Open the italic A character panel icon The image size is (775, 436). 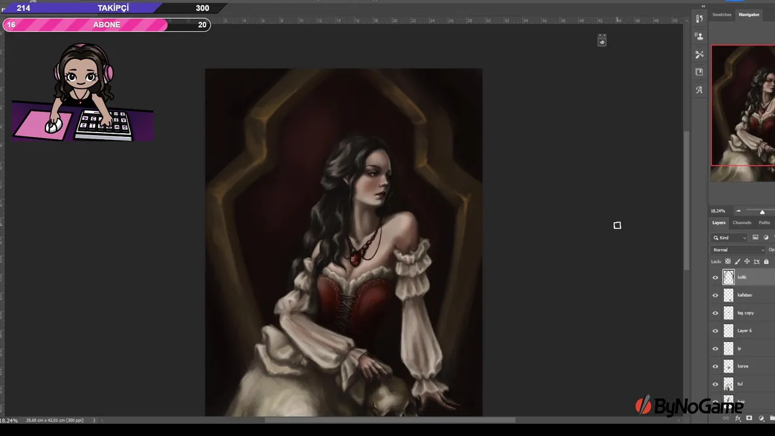[x=699, y=90]
